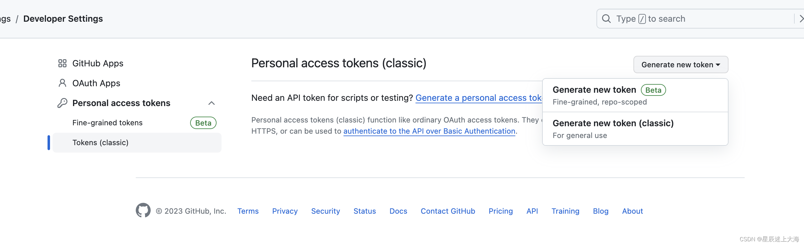Click the search magnifier icon
Screen dimensions: 804x245
606,19
